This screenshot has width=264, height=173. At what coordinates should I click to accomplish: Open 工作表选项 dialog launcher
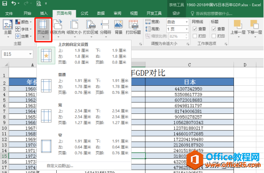tap(226, 44)
